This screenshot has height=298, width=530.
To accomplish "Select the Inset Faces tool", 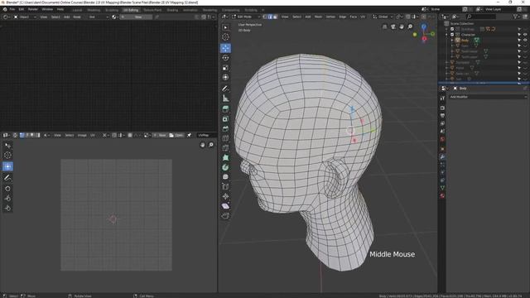I will [x=225, y=119].
